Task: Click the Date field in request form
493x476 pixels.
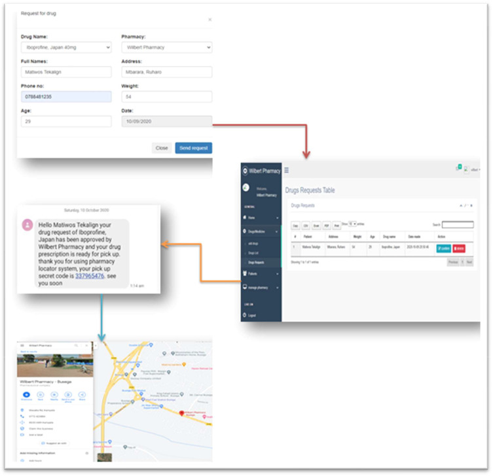Action: point(167,121)
